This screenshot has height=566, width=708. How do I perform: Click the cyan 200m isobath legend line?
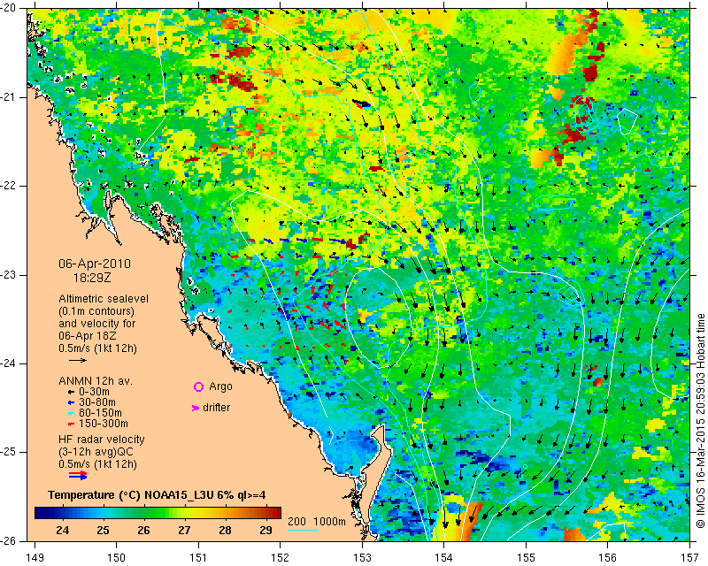click(303, 530)
